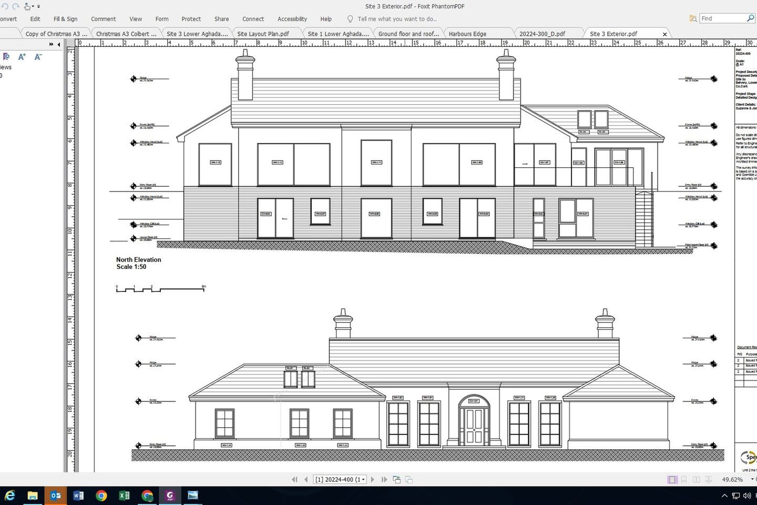Click the increase font size A+ icon
Screen dimensions: 757x505
tap(22, 57)
